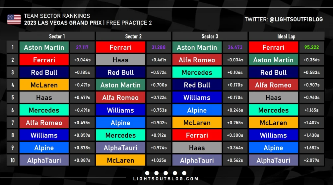Click Aston Martin swatch in Sector 1
The height and width of the screenshot is (185, 333).
44,47
